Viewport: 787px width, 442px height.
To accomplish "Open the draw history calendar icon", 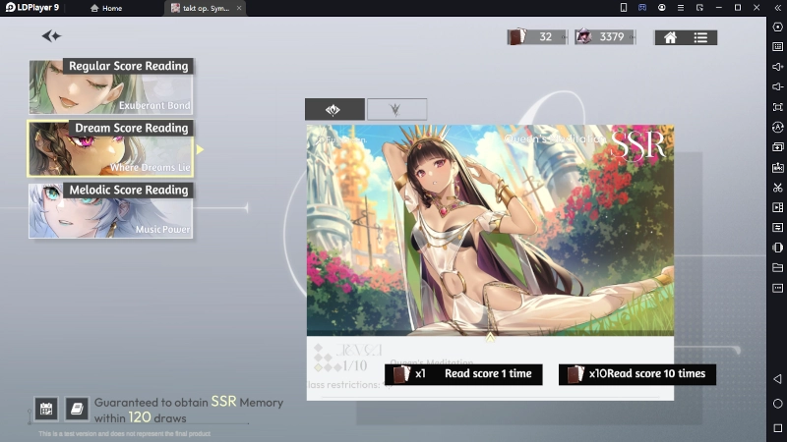I will (x=45, y=408).
